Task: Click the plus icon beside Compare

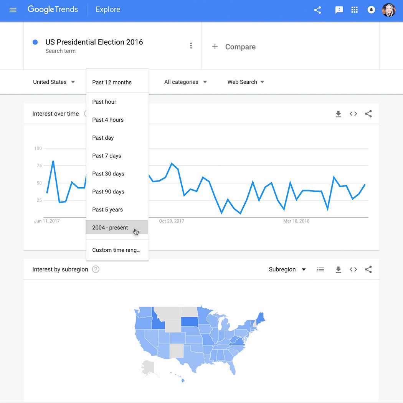Action: click(215, 46)
